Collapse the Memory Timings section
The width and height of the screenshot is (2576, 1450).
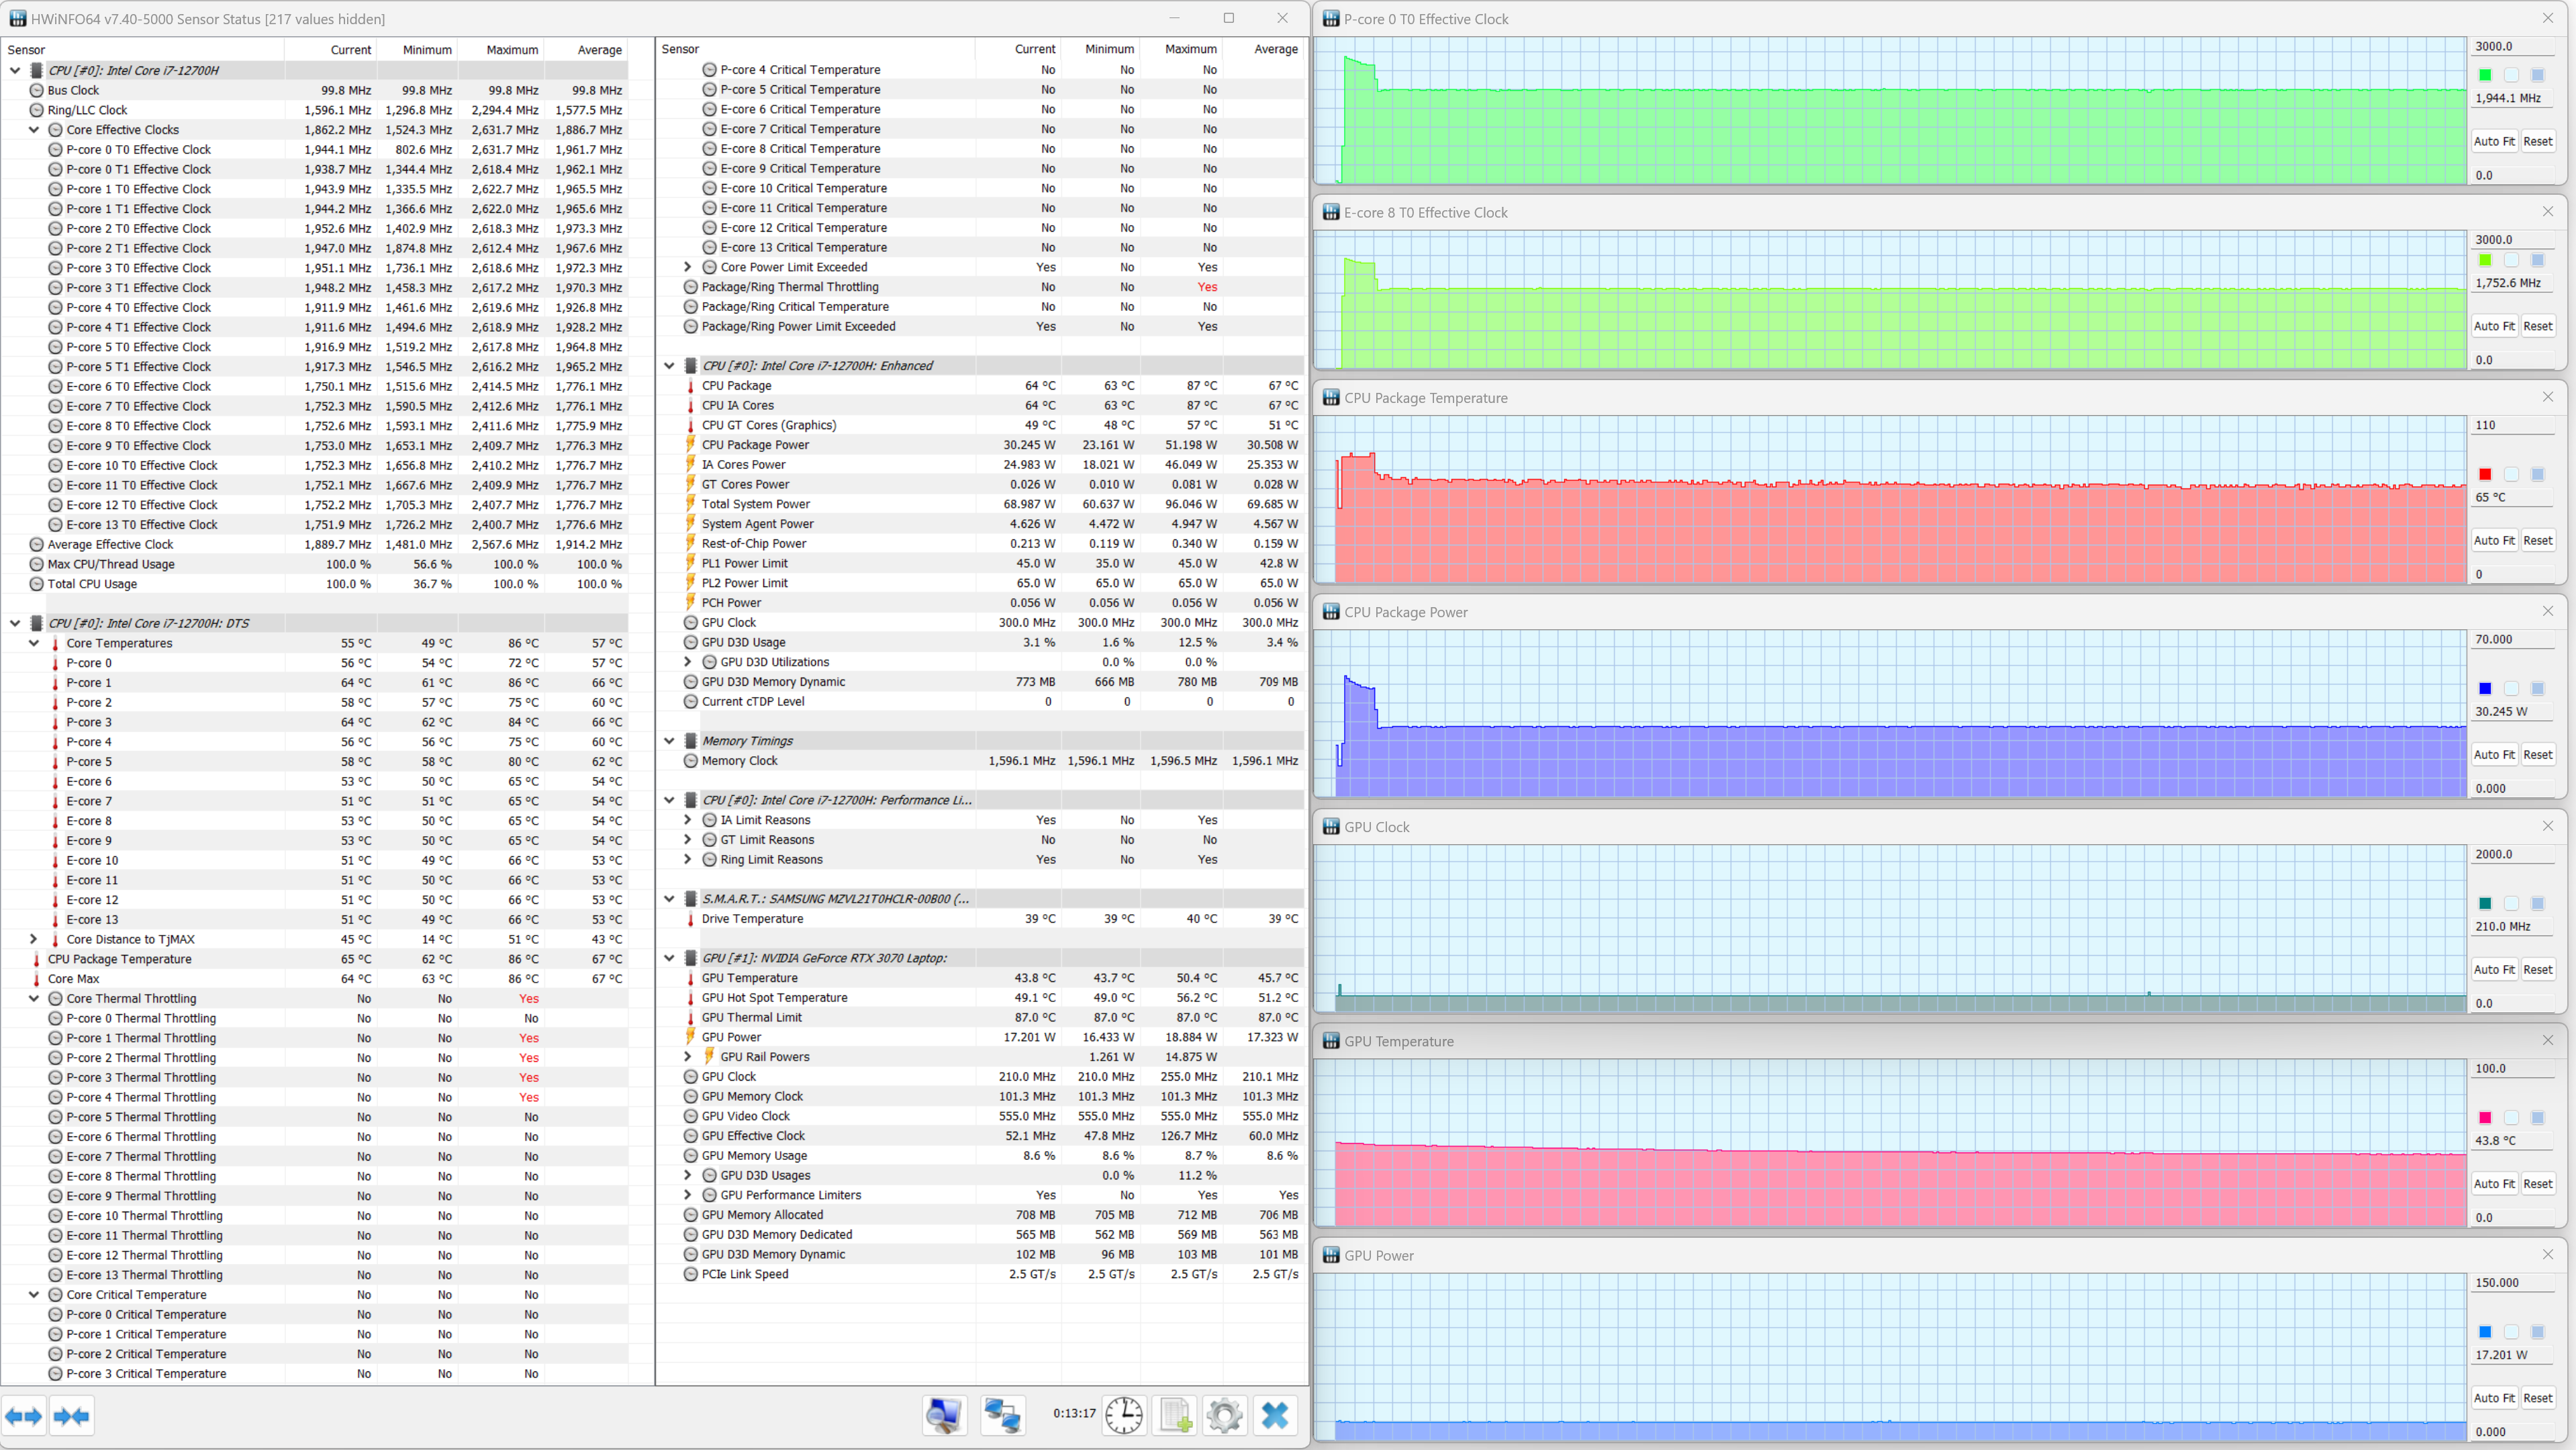pyautogui.click(x=669, y=741)
